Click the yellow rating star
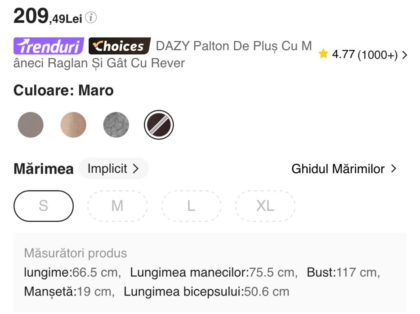Image resolution: width=420 pixels, height=314 pixels. pos(323,54)
